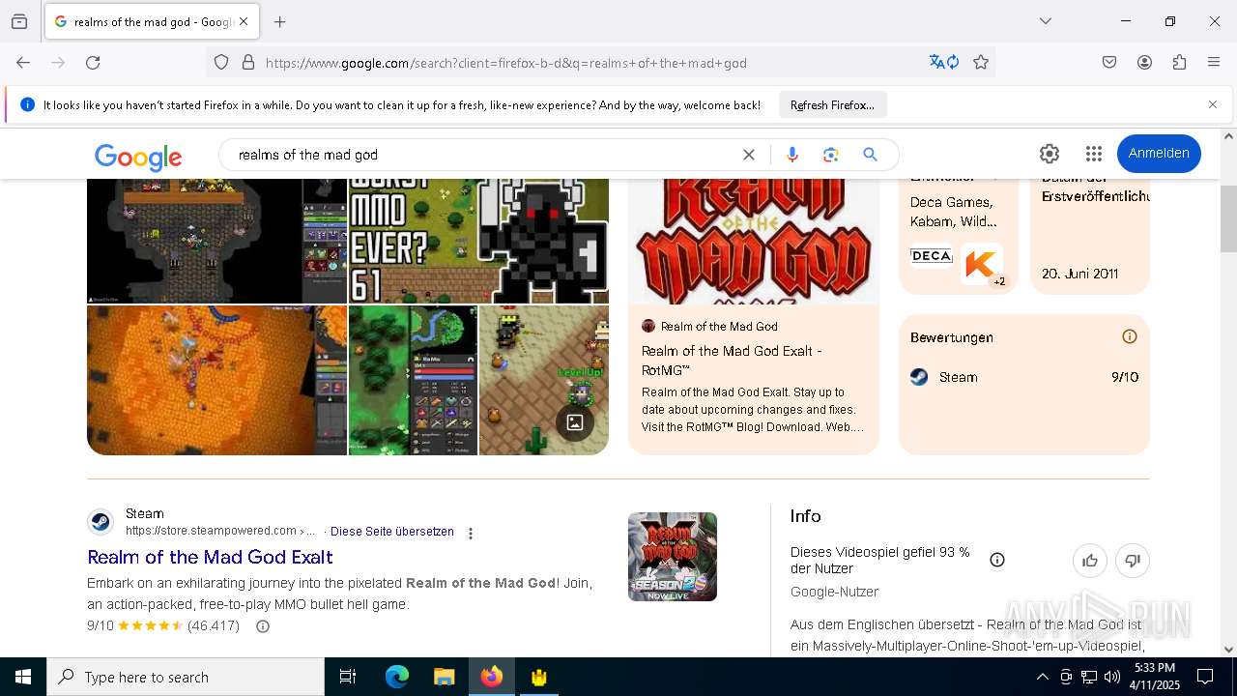The height and width of the screenshot is (696, 1237).
Task: Launch Microsoft Edge from taskbar
Action: pos(397,677)
